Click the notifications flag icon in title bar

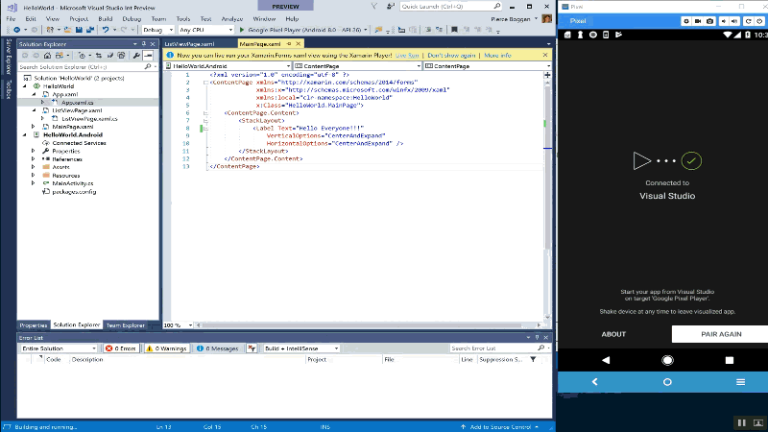pyautogui.click(x=373, y=7)
